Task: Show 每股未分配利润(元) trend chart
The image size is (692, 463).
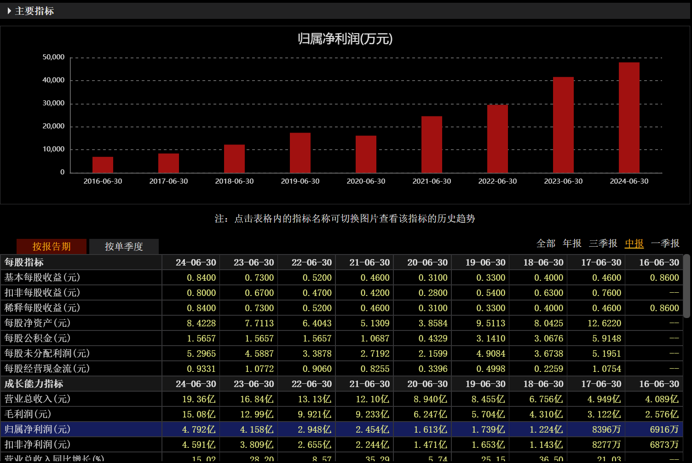Action: (47, 353)
